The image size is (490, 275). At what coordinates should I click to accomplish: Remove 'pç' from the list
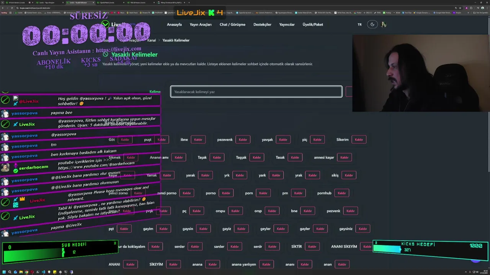[196, 211]
